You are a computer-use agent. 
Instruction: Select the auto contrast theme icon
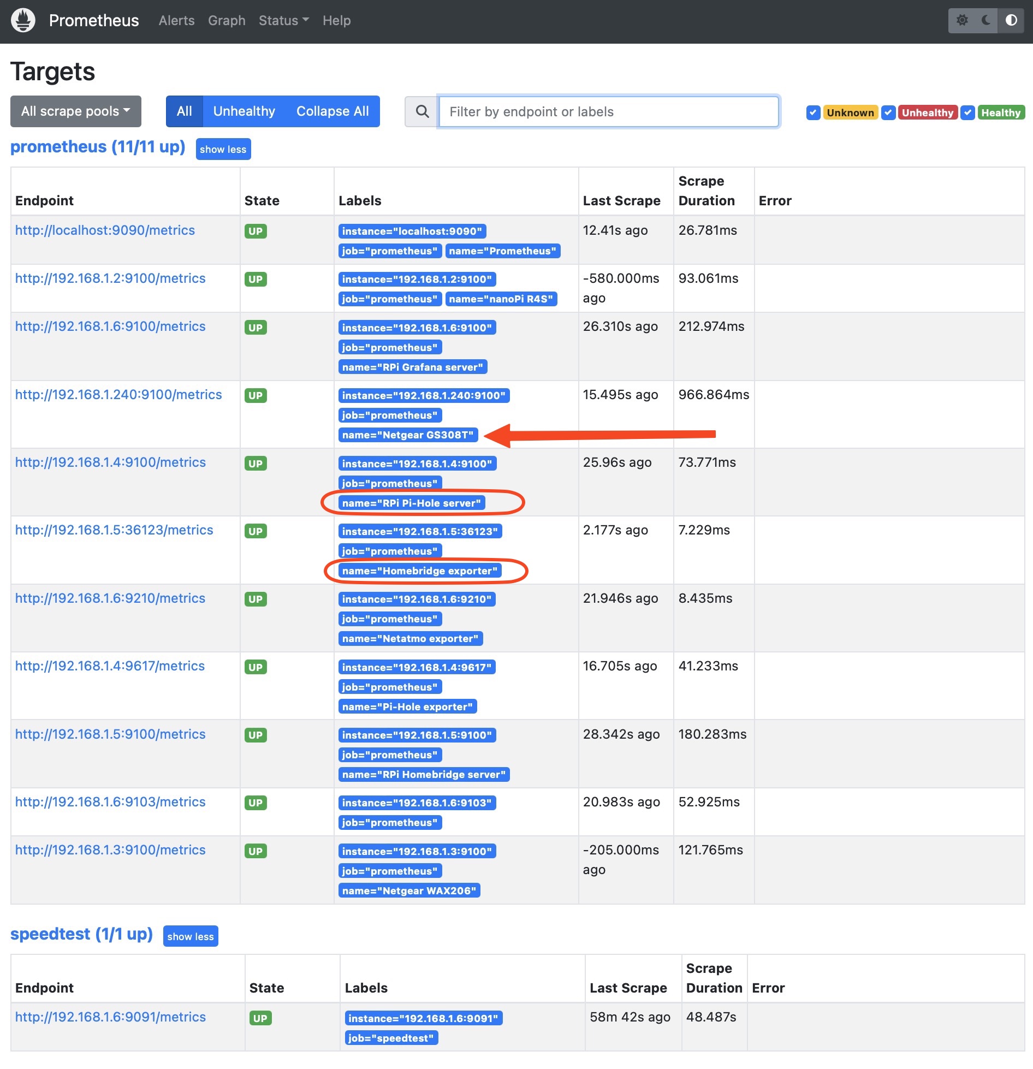coord(1011,21)
